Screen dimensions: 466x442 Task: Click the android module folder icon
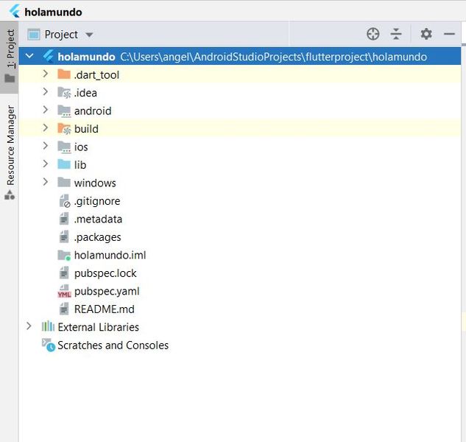pos(64,110)
